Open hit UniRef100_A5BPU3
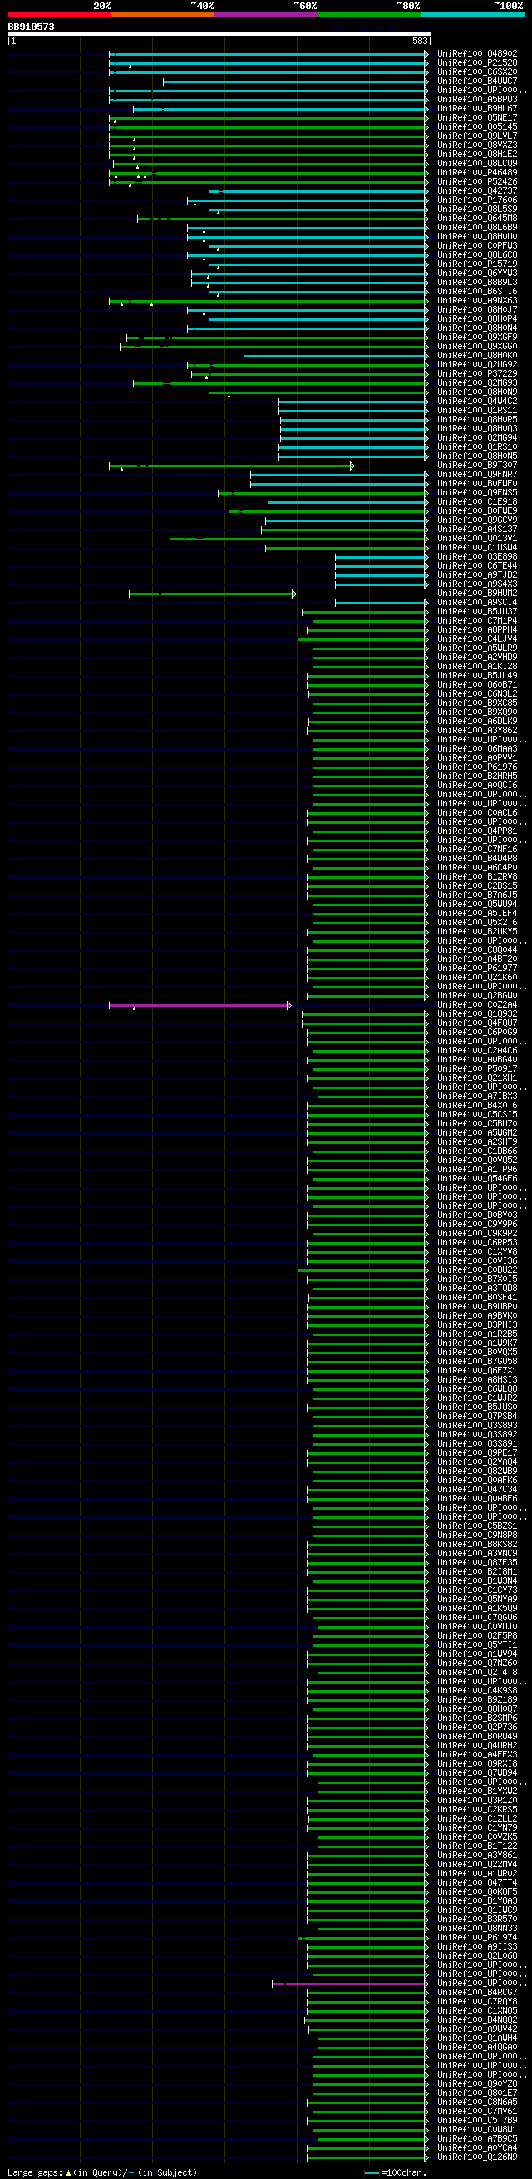Image resolution: width=532 pixels, height=2179 pixels. 477,100
